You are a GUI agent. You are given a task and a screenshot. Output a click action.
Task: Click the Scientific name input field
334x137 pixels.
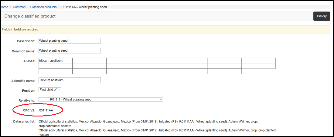click(x=70, y=80)
